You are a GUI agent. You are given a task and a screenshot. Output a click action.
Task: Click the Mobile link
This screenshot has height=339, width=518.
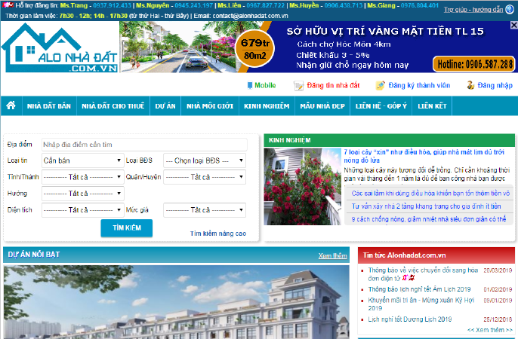(x=265, y=86)
